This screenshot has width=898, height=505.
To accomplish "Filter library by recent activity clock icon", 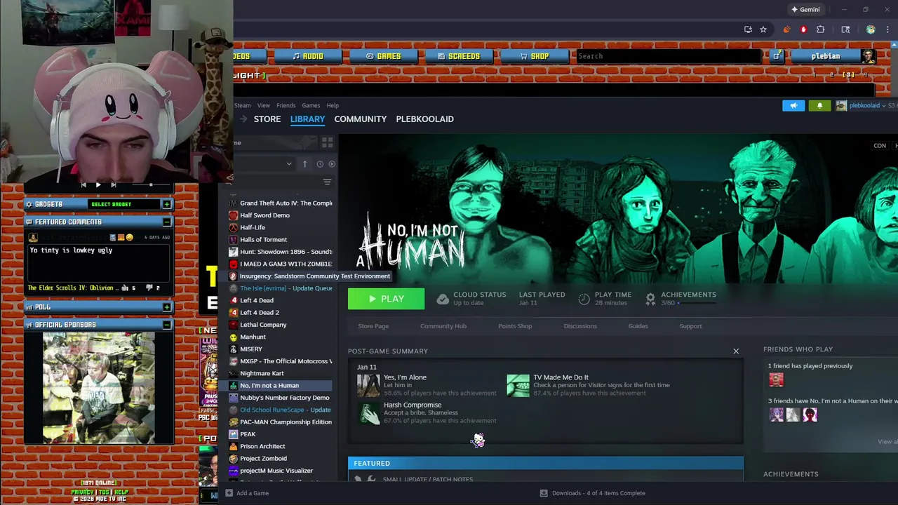I will click(320, 164).
